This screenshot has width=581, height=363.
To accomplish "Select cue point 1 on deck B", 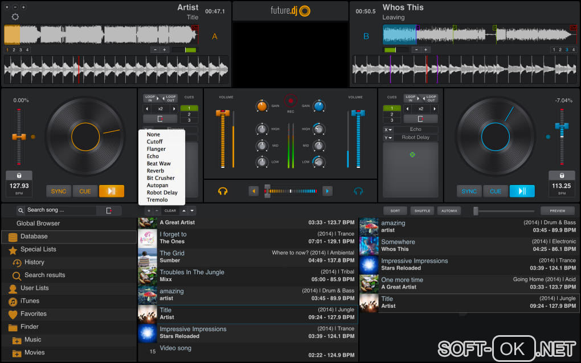I will coord(391,108).
